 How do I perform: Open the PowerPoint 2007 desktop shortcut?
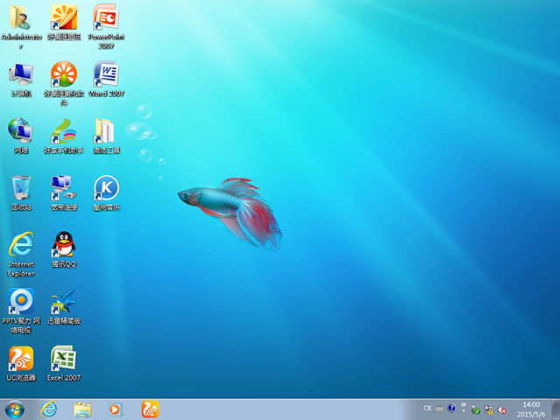pyautogui.click(x=104, y=17)
